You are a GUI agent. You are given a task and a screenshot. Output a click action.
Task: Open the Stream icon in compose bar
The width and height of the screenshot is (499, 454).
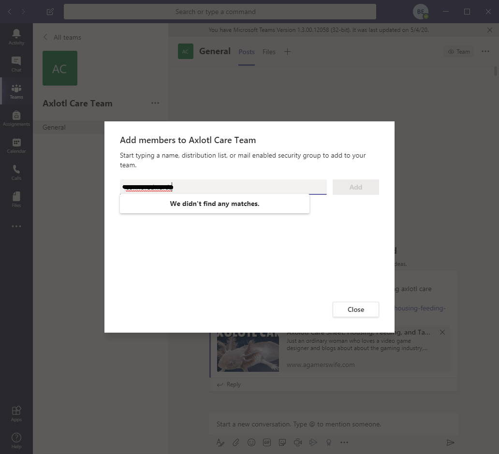tap(313, 442)
